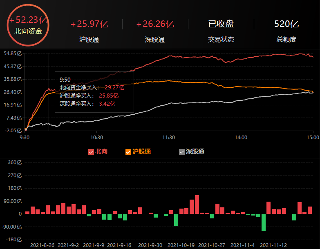The image size is (320, 249).
Task: Click the 9:50 tooltip info box
Action: [x=94, y=92]
